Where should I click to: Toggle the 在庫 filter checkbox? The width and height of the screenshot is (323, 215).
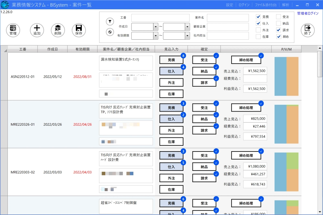pyautogui.click(x=258, y=37)
